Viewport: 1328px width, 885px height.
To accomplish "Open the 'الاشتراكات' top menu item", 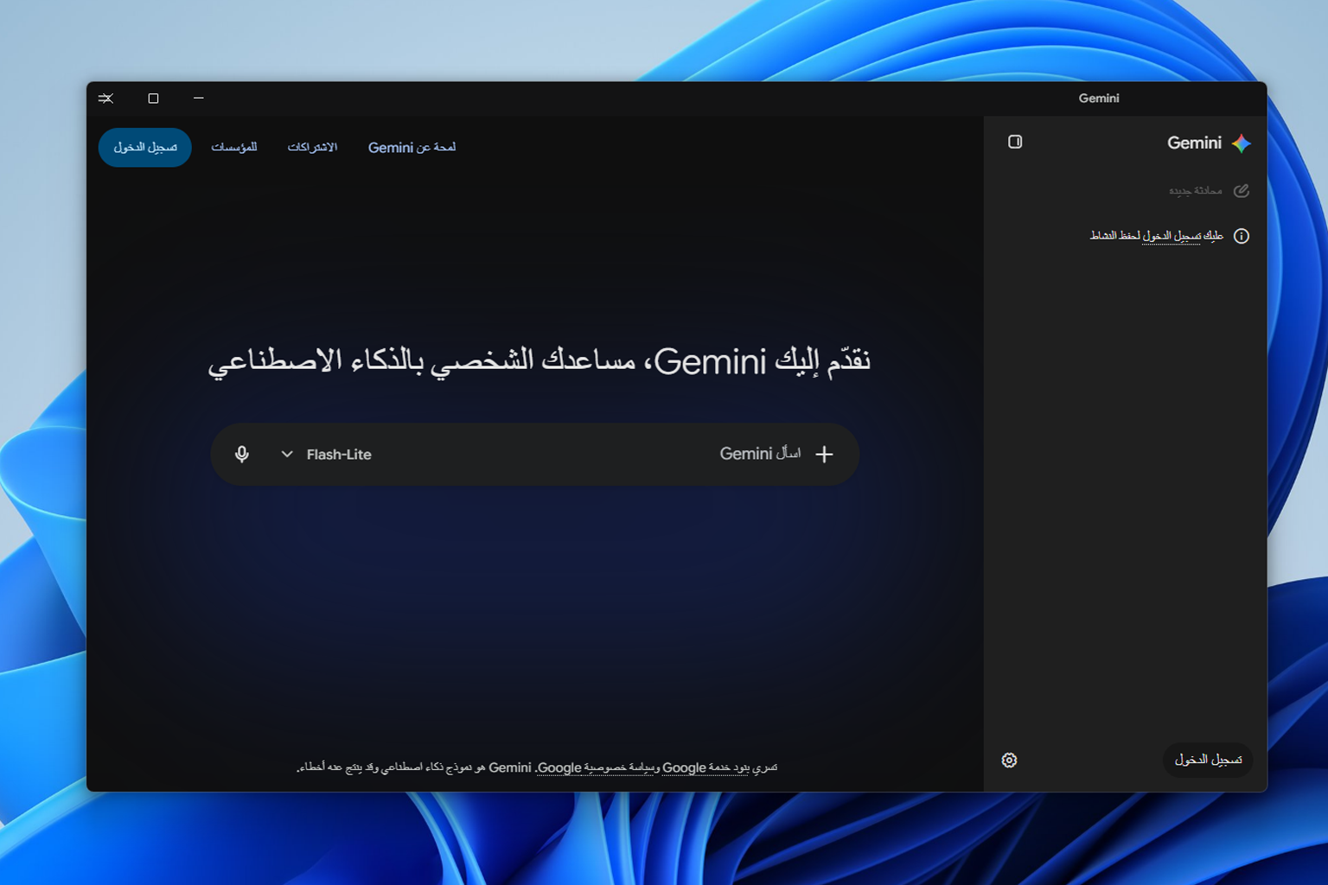I will click(x=312, y=148).
